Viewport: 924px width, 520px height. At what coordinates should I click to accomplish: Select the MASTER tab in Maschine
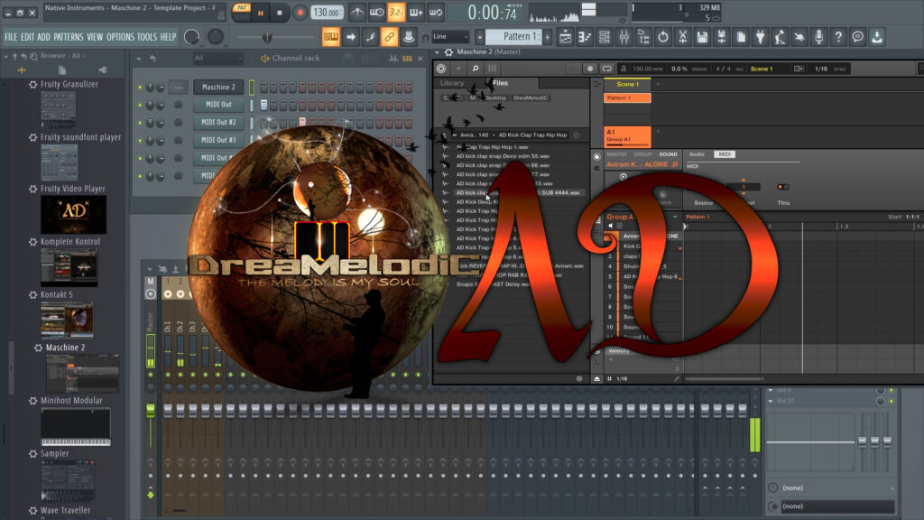pyautogui.click(x=616, y=153)
